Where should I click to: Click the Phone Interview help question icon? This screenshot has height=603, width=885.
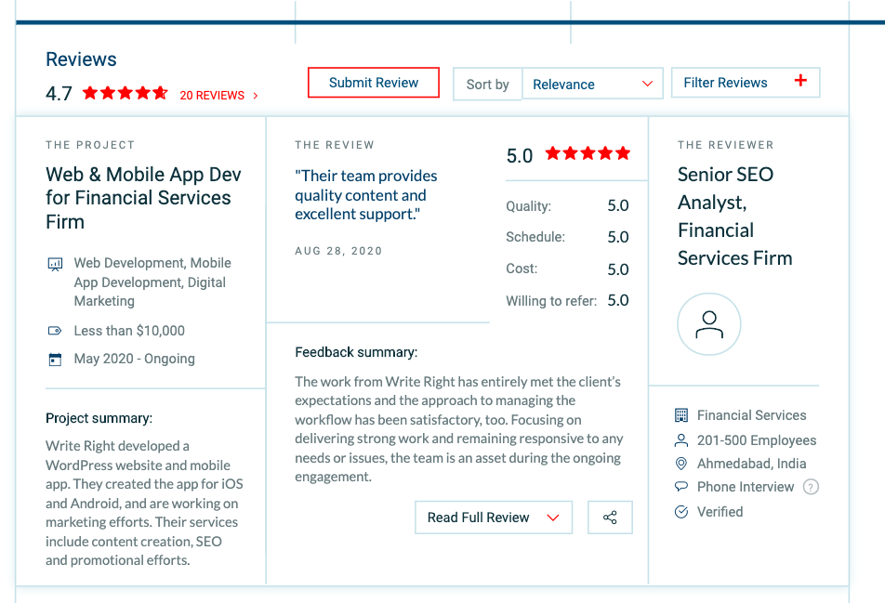pos(811,487)
